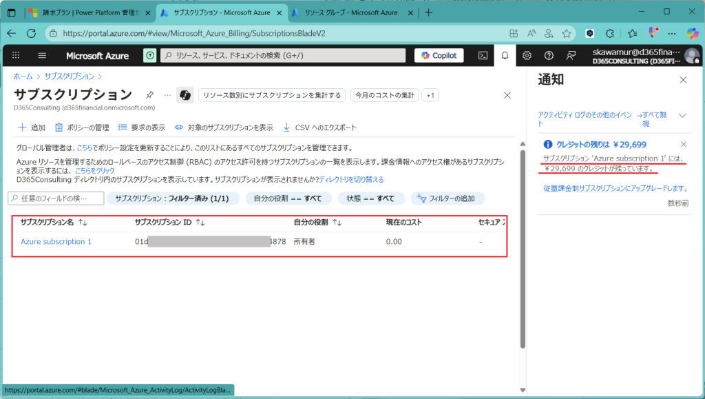705x399 pixels.
Task: Open Edge Copilot sidebar icon
Action: (x=692, y=33)
